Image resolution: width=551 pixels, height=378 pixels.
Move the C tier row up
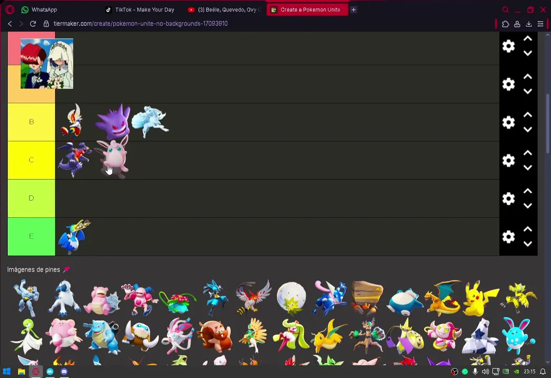click(528, 153)
